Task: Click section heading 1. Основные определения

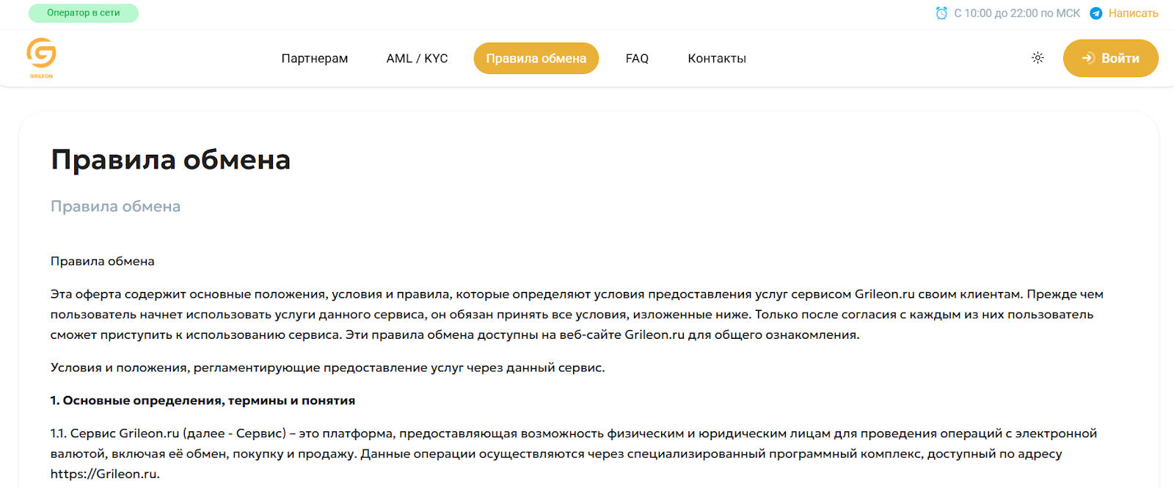Action: pos(203,400)
